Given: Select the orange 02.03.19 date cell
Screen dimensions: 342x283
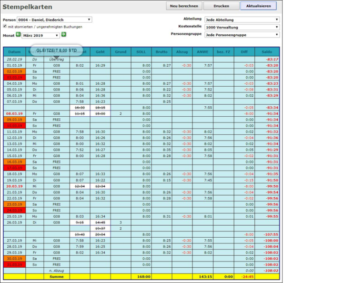Looking at the screenshot, I should point(14,72).
